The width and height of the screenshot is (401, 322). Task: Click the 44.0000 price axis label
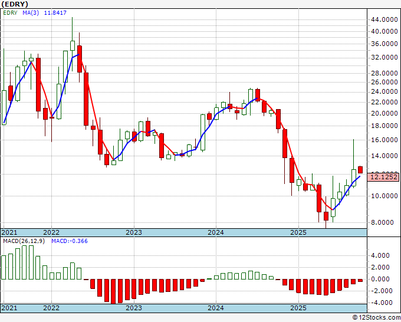[x=384, y=19]
